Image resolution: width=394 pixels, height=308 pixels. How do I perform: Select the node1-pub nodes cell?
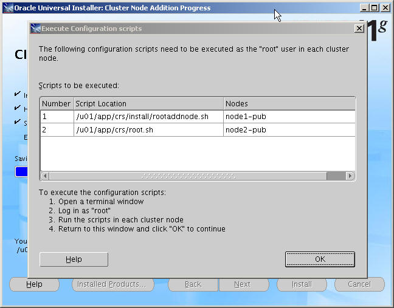pos(289,117)
